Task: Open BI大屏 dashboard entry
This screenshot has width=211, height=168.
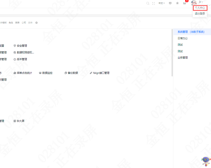Action: coord(19,121)
